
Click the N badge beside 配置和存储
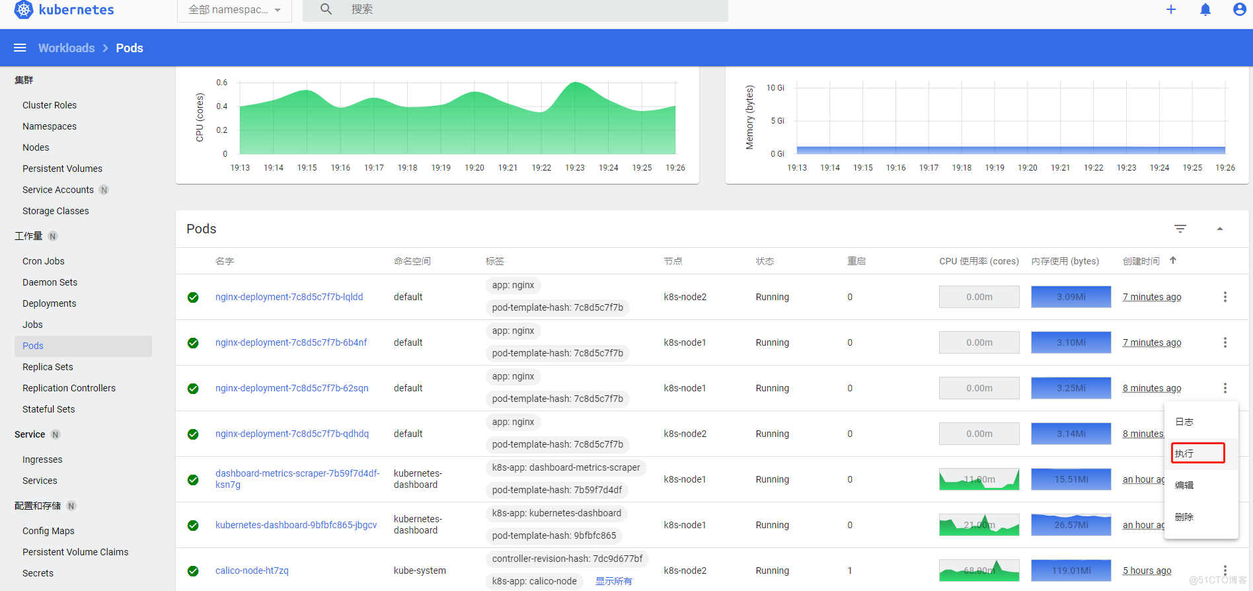point(71,506)
